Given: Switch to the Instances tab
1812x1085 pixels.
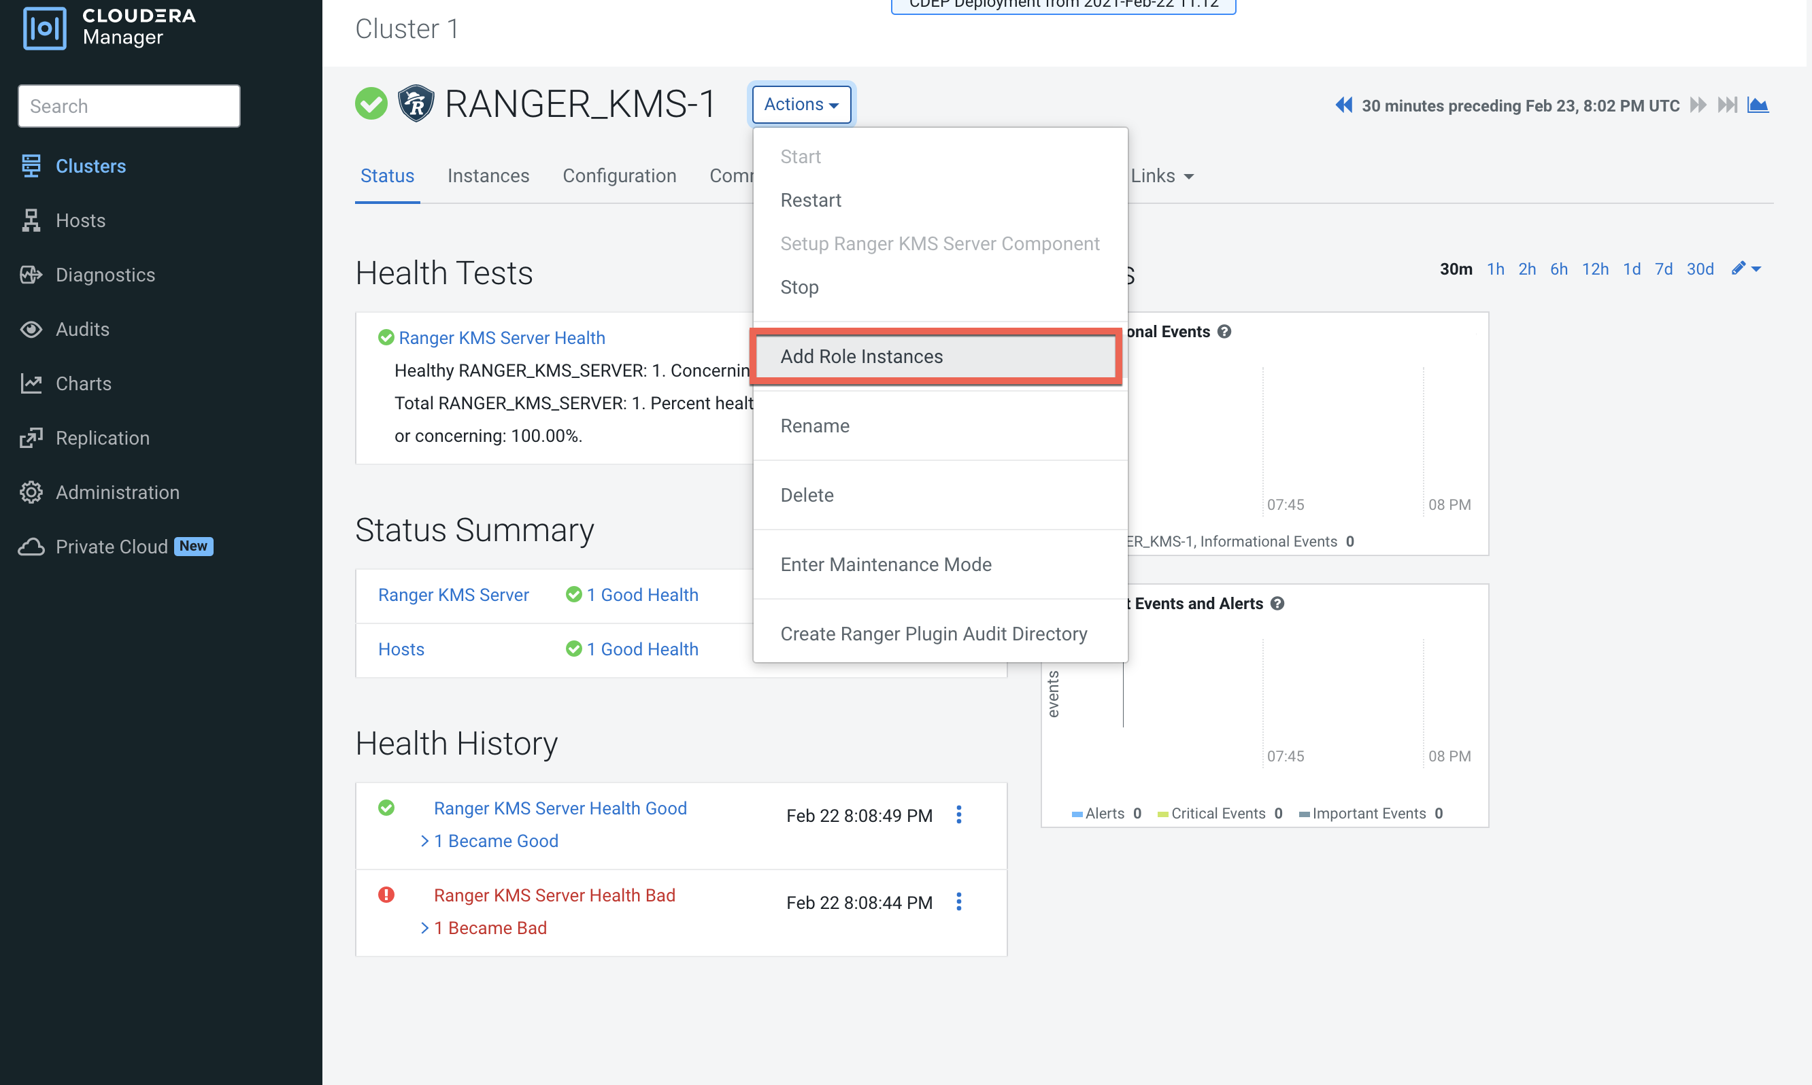Looking at the screenshot, I should pos(488,175).
